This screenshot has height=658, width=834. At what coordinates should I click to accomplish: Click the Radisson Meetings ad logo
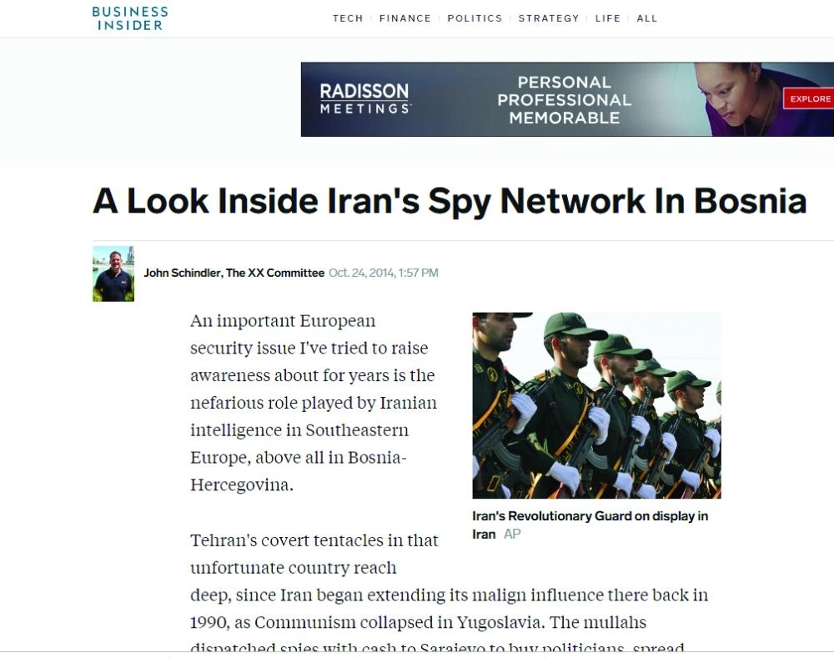point(365,98)
